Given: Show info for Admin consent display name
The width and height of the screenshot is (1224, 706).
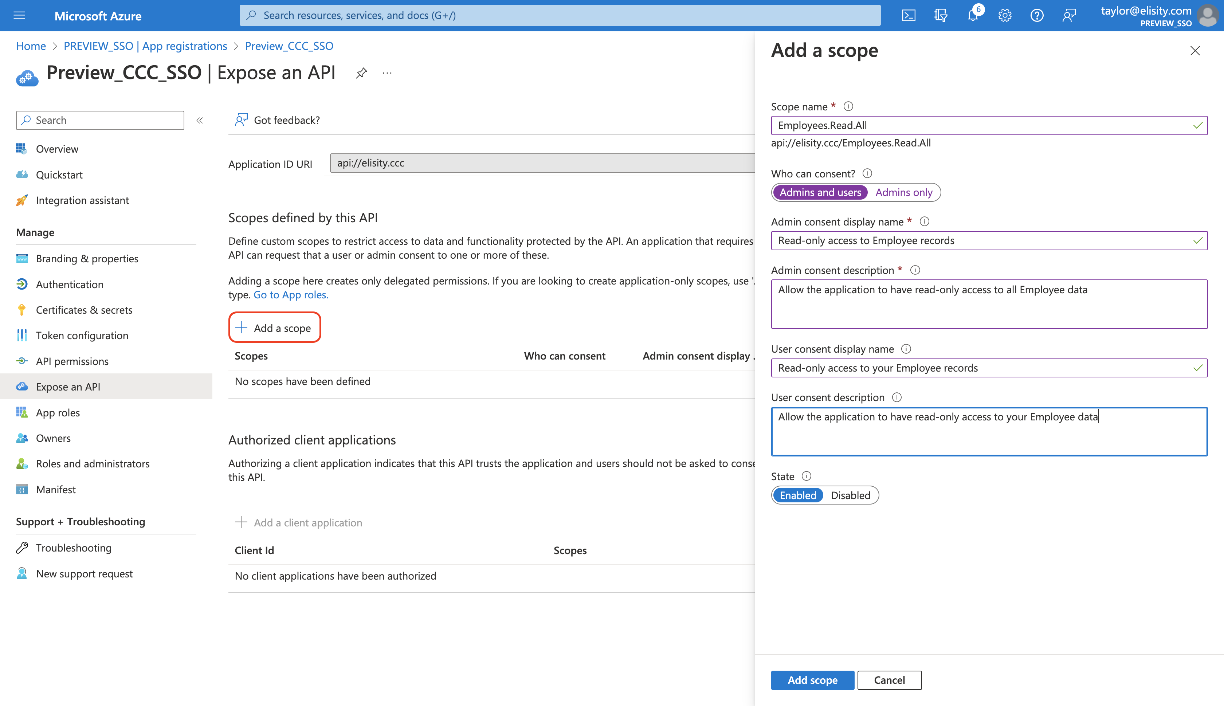Looking at the screenshot, I should tap(925, 221).
